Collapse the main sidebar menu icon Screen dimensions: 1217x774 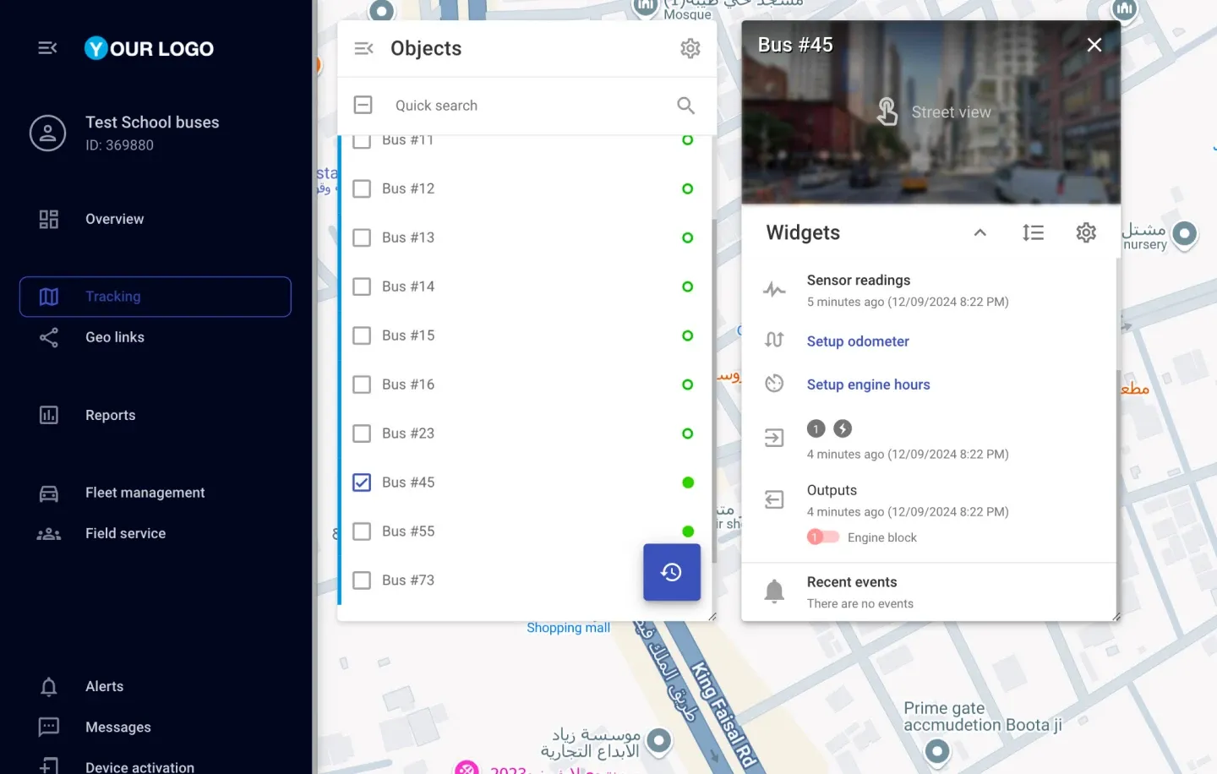(x=47, y=48)
